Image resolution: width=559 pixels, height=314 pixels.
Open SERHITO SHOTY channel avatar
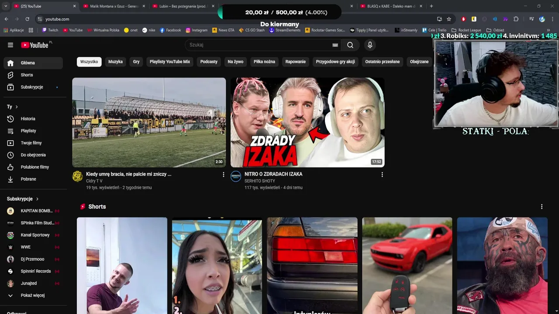click(236, 176)
